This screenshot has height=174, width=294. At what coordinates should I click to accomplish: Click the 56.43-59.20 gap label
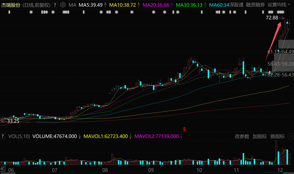click(280, 64)
